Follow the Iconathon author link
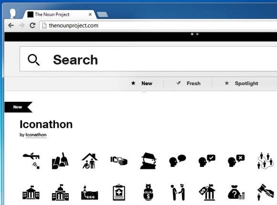Screen dimensions: 277x205 (x=36, y=135)
